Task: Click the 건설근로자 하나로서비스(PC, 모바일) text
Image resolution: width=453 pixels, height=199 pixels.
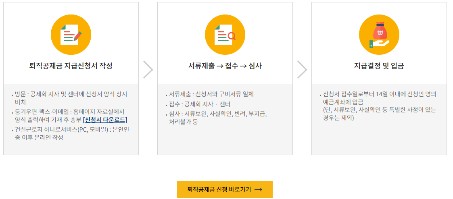Action: (x=72, y=133)
